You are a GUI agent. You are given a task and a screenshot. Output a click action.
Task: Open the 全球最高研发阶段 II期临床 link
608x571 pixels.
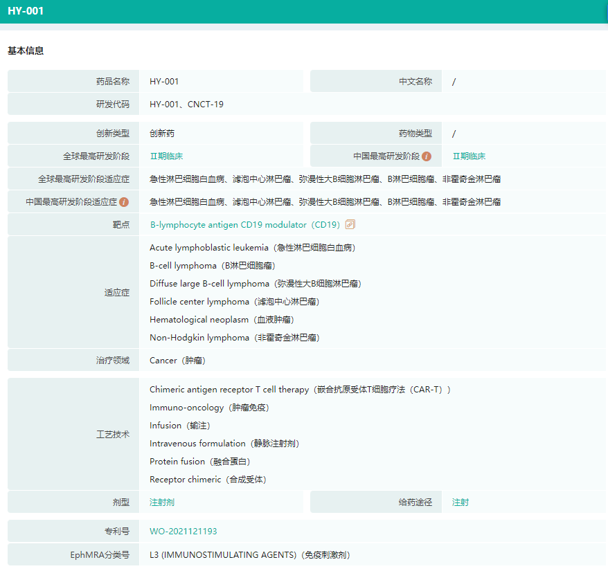click(x=166, y=156)
